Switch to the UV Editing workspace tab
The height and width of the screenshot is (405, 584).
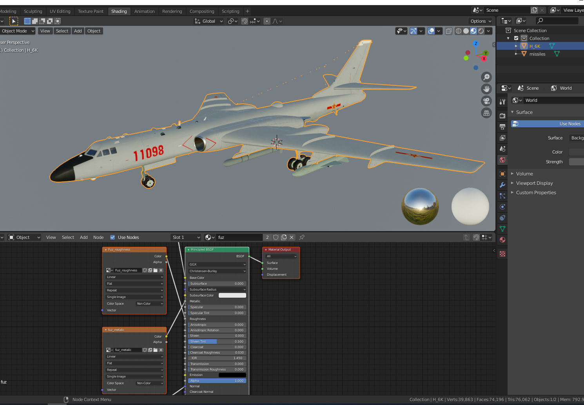(x=60, y=11)
